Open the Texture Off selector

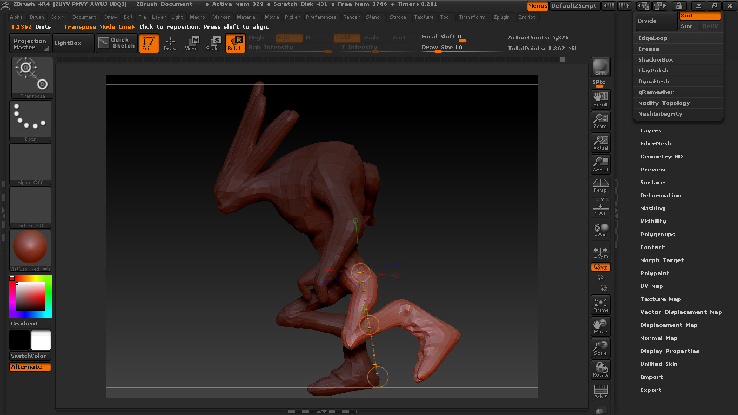pos(30,207)
